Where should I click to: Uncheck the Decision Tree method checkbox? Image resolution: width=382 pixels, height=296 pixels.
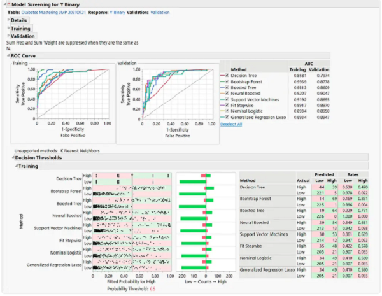pyautogui.click(x=228, y=76)
